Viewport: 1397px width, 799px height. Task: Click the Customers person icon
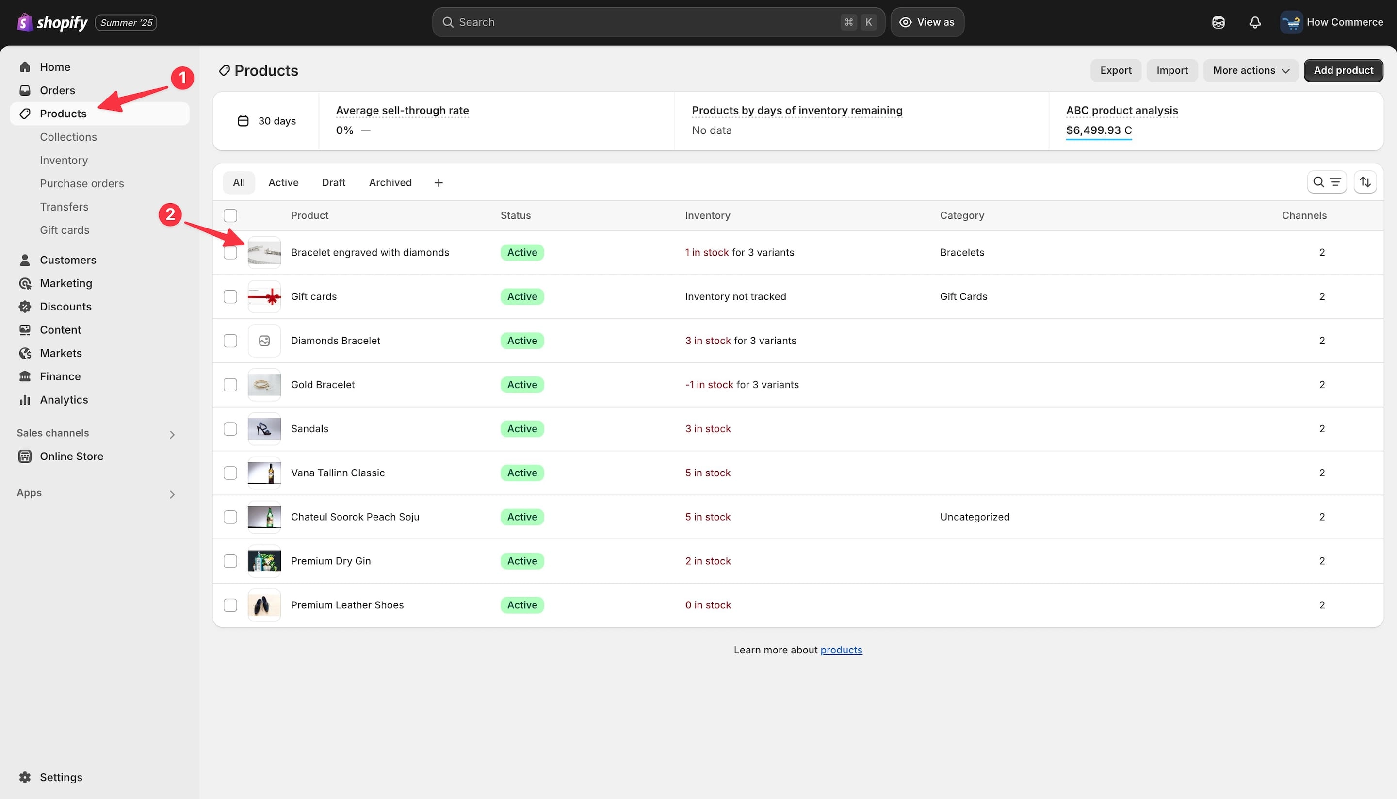pos(25,260)
